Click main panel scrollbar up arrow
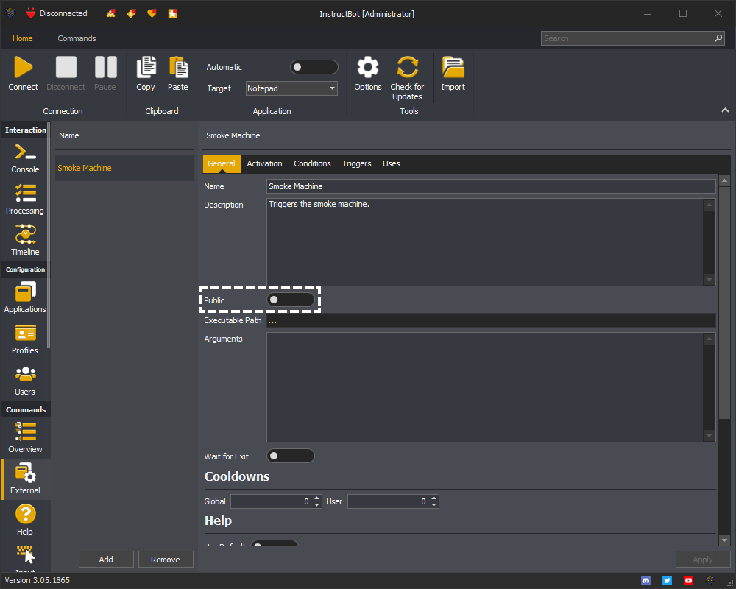The height and width of the screenshot is (589, 736). pyautogui.click(x=725, y=180)
